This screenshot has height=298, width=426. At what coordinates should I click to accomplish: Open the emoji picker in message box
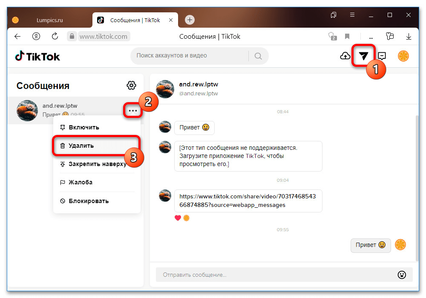click(402, 275)
